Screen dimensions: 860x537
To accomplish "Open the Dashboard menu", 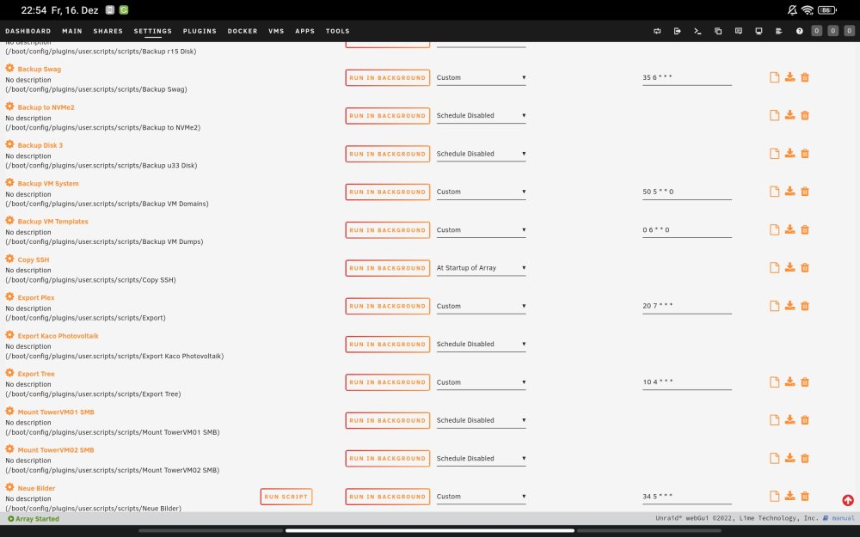I will (28, 31).
